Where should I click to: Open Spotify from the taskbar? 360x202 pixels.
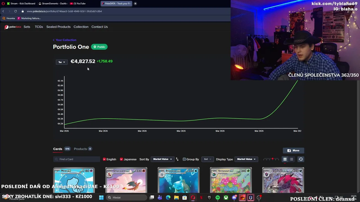218,198
